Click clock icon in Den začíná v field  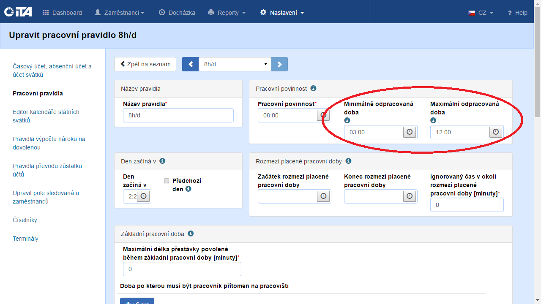click(144, 196)
